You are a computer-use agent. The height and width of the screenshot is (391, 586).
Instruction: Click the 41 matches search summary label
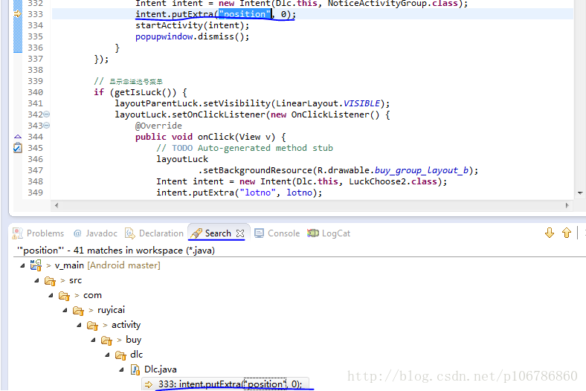tap(116, 251)
